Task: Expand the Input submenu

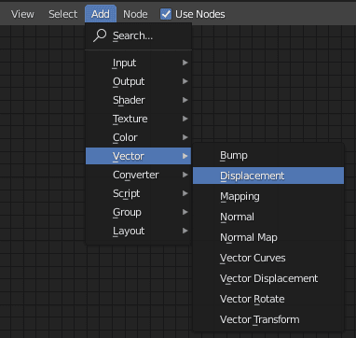Action: 139,63
